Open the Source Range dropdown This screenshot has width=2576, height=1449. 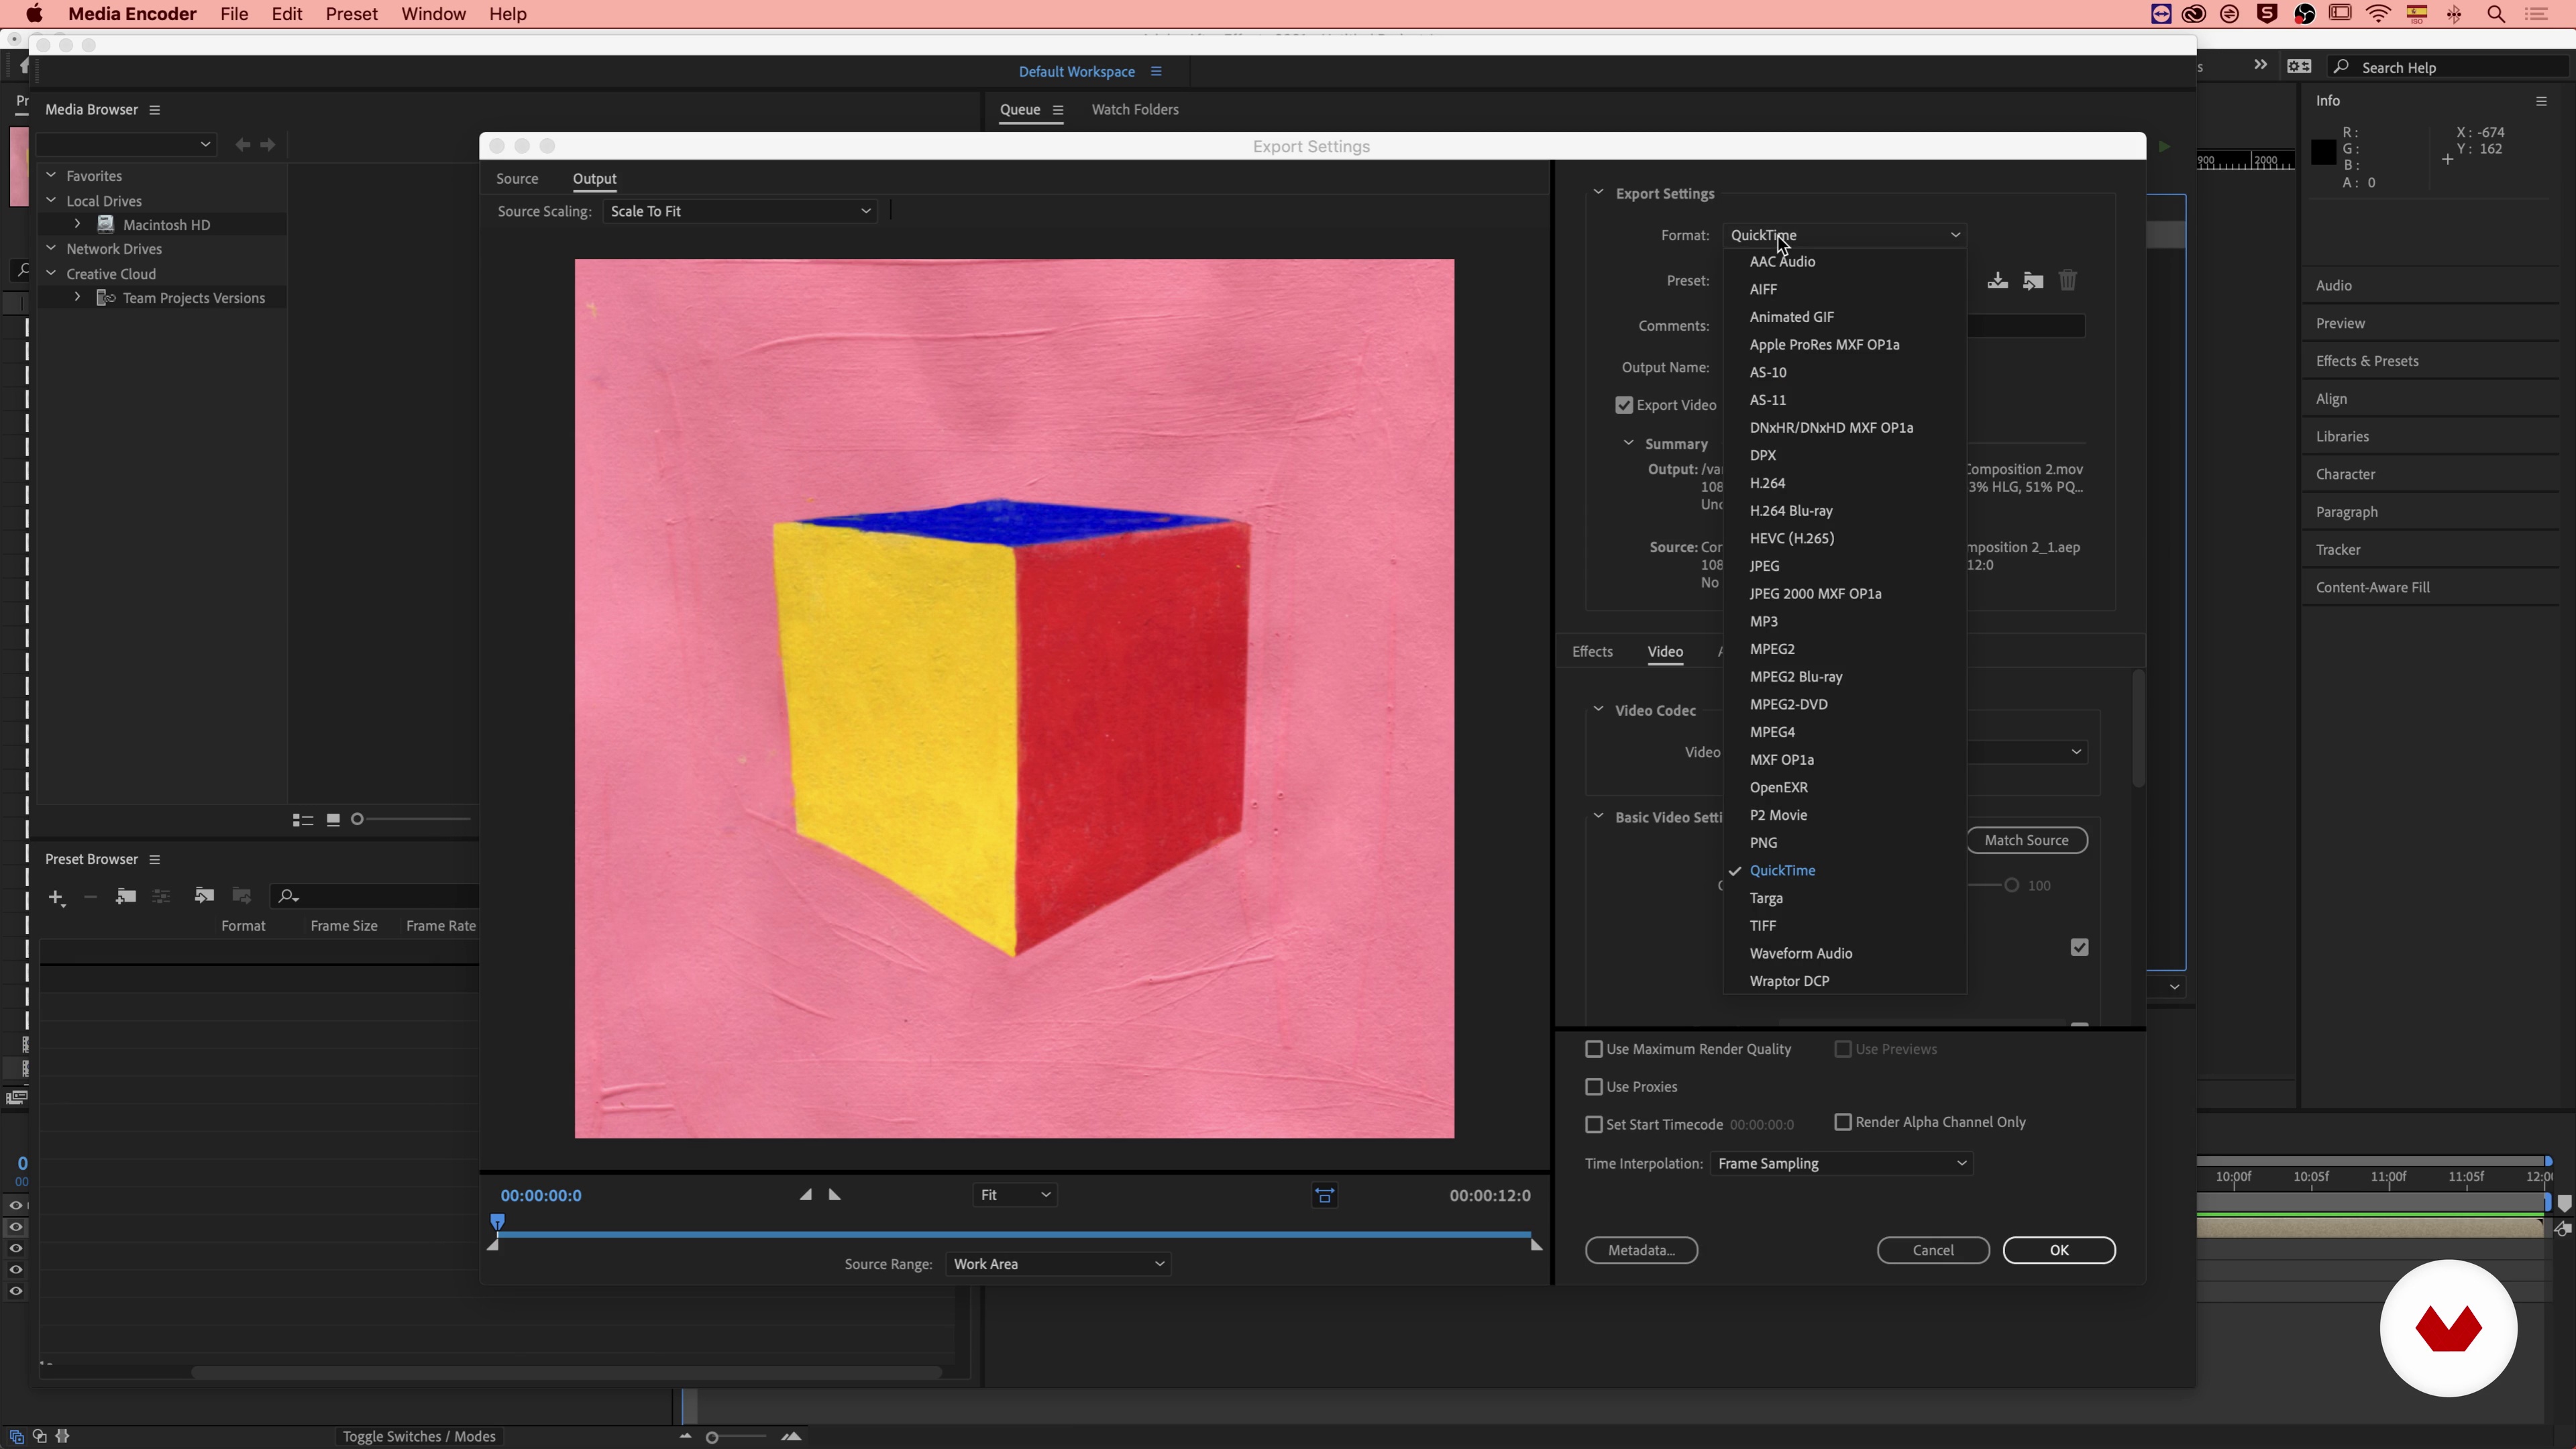[x=1058, y=1265]
